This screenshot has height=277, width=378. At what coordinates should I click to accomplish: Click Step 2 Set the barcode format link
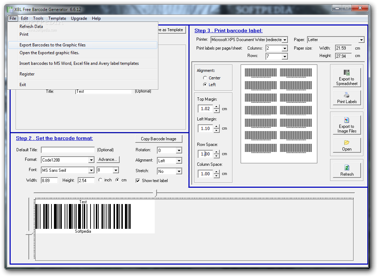click(54, 138)
